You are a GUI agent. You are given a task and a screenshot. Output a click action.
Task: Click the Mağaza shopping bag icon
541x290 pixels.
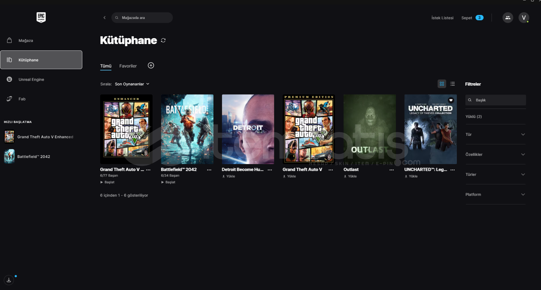point(9,40)
